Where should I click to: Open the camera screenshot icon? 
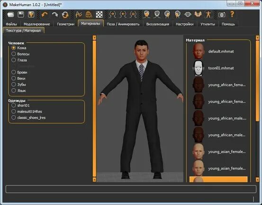[222, 15]
